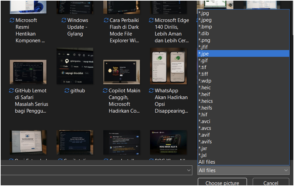Choose All files in the open list
This screenshot has width=294, height=186.
(244, 162)
